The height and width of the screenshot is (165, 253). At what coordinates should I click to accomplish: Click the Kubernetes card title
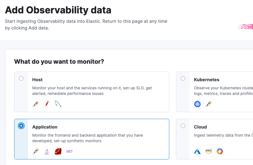click(x=206, y=80)
